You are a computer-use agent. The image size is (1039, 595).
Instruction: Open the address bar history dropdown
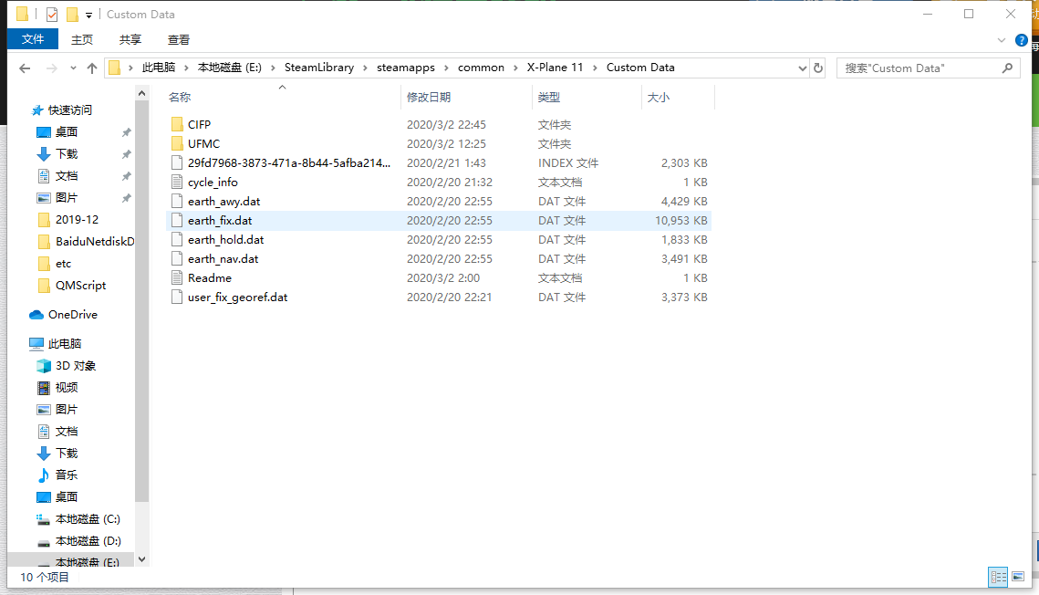803,68
